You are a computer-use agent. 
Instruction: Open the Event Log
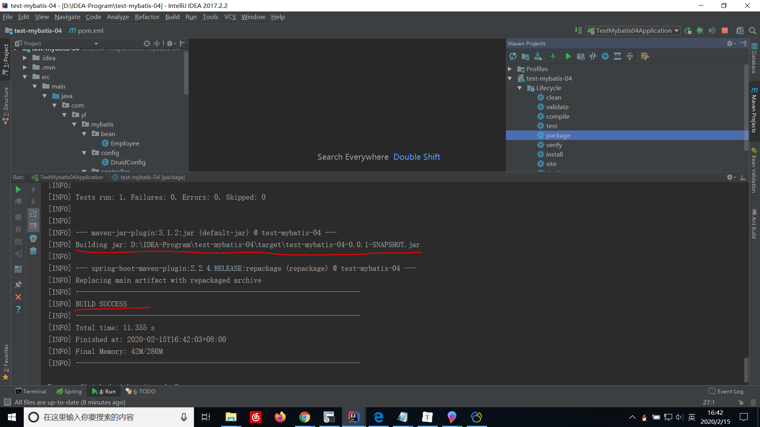(x=730, y=391)
